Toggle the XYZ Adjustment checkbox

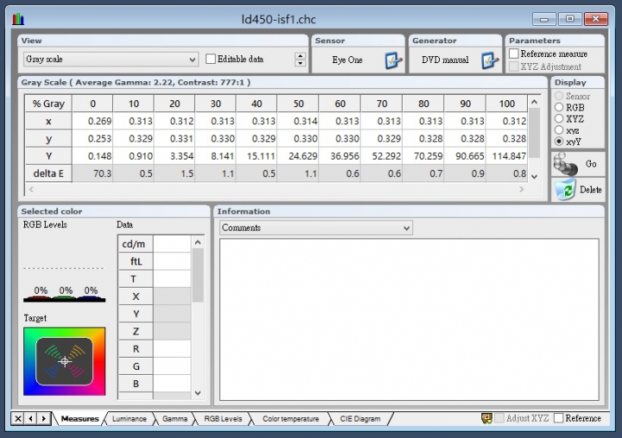[x=514, y=67]
